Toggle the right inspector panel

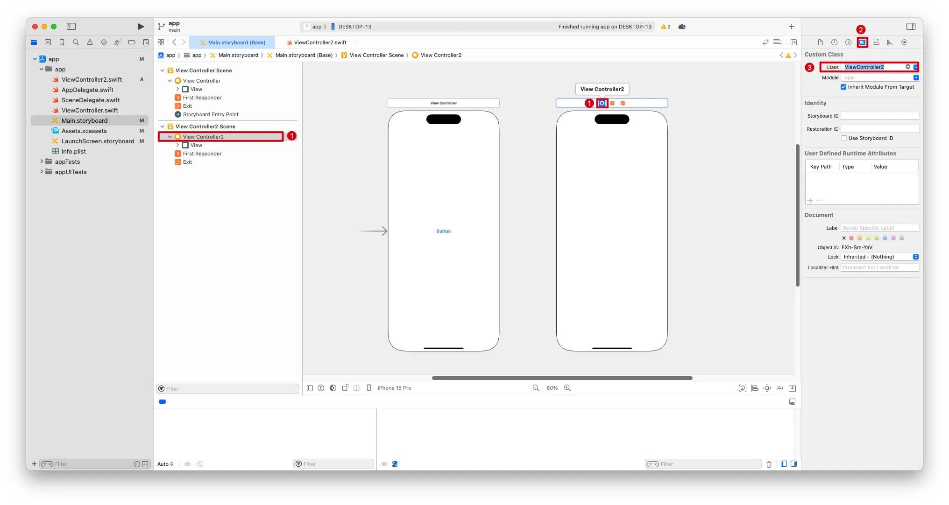[911, 27]
